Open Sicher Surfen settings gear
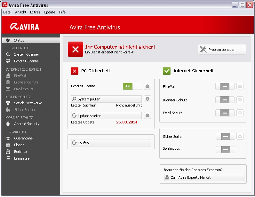 (240, 136)
